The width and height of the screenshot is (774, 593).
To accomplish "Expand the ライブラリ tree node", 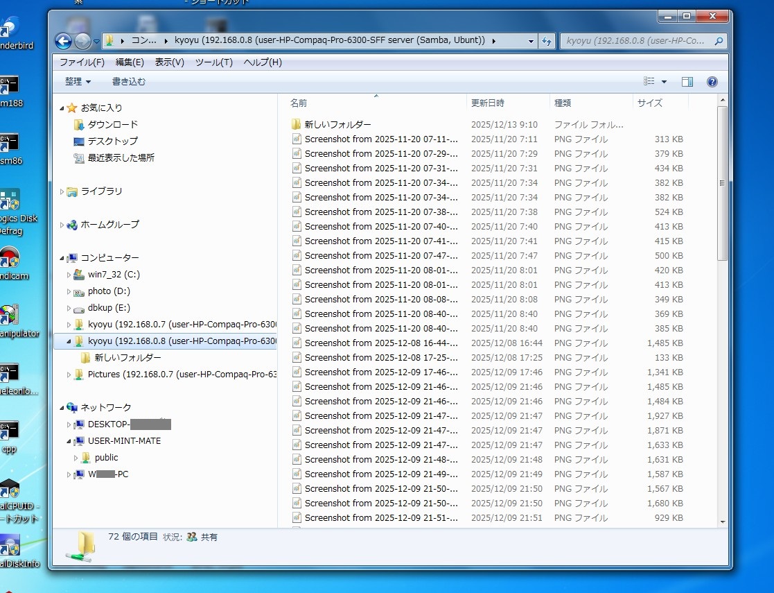I will [62, 191].
